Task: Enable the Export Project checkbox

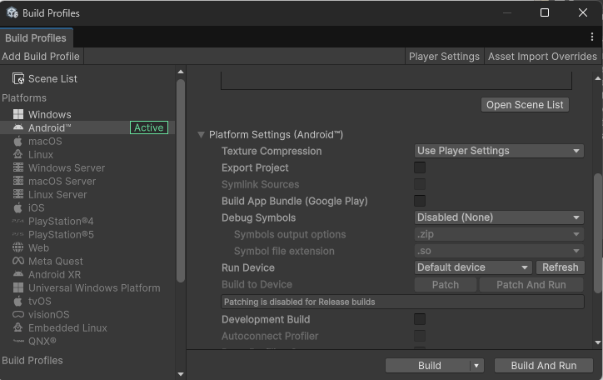Action: pyautogui.click(x=420, y=167)
